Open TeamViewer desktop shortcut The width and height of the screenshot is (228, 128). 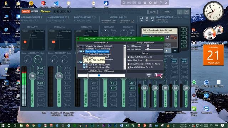click(206, 110)
